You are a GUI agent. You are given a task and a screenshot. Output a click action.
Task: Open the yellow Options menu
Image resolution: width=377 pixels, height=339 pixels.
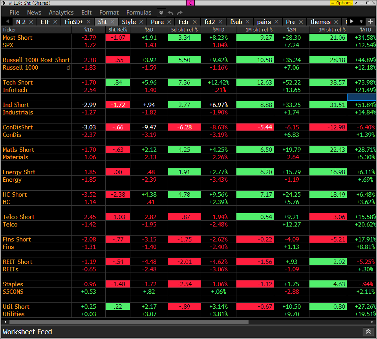341,3
